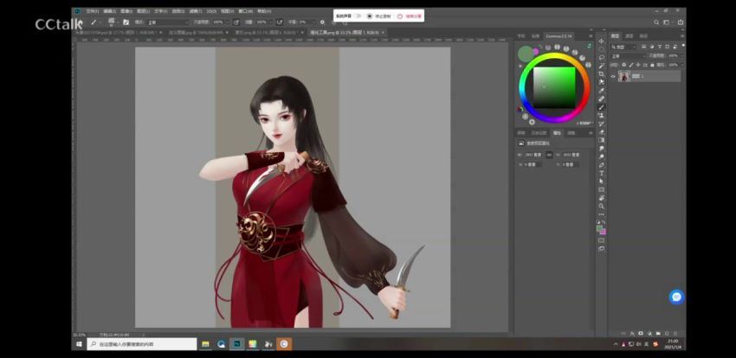Image resolution: width=736 pixels, height=358 pixels.
Task: Hide 图层 1 with the eye icon
Action: [613, 76]
